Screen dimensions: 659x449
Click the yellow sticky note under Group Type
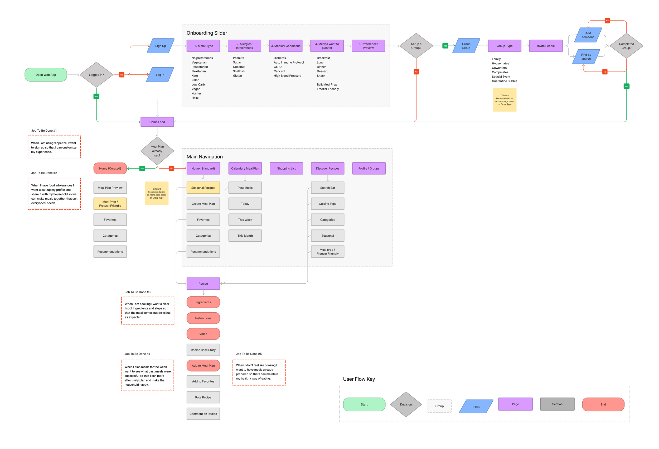505,100
